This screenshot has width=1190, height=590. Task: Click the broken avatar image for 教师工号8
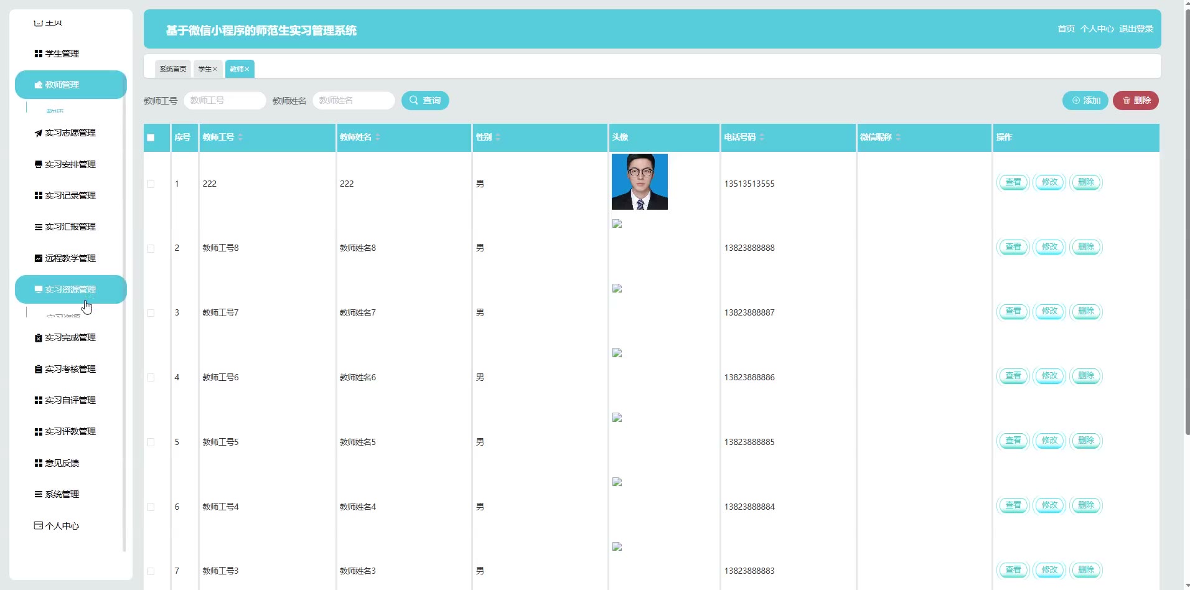tap(617, 223)
